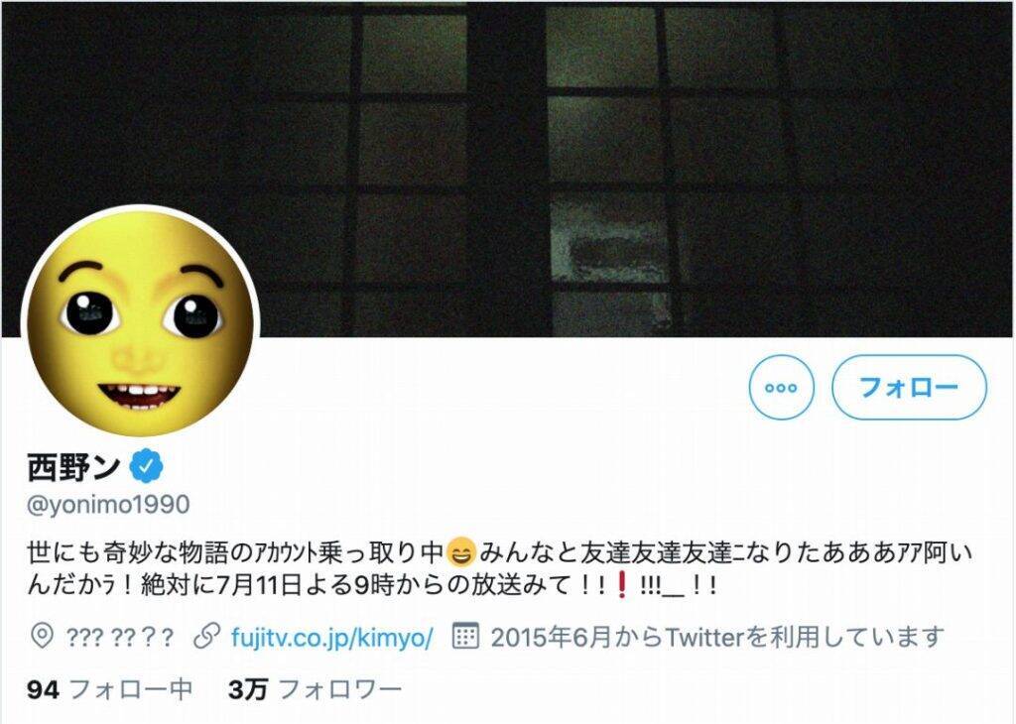Open the three-dot more options button

click(781, 387)
